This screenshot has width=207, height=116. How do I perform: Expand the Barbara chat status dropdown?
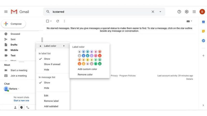tap(19, 89)
